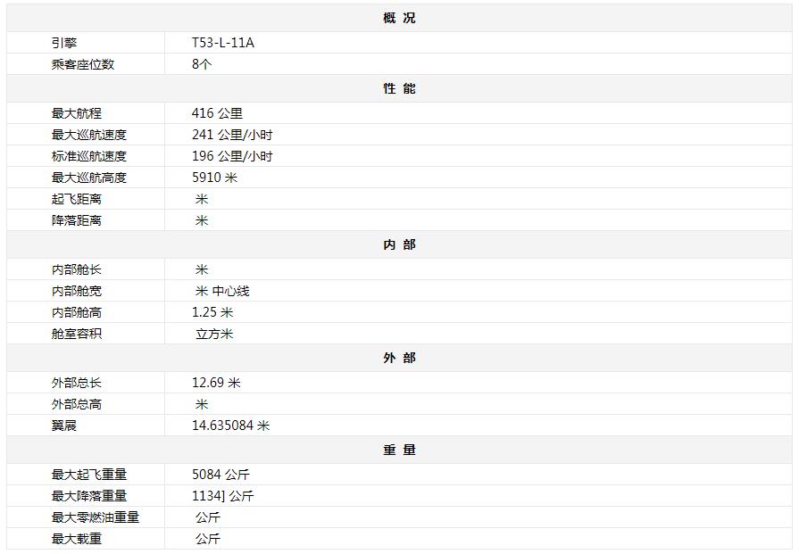This screenshot has width=799, height=554.
Task: Click the 概况 section header
Action: [x=399, y=18]
